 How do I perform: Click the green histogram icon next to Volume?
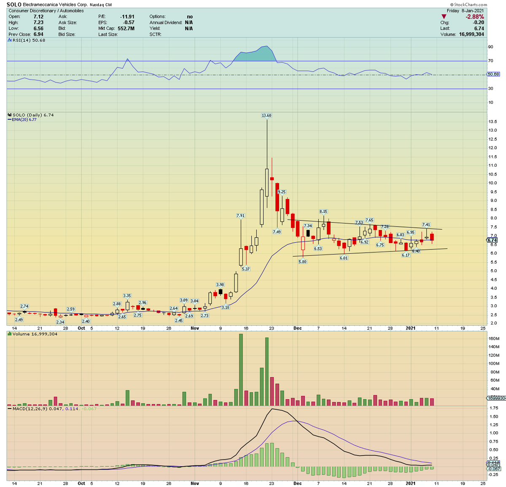pos(8,333)
